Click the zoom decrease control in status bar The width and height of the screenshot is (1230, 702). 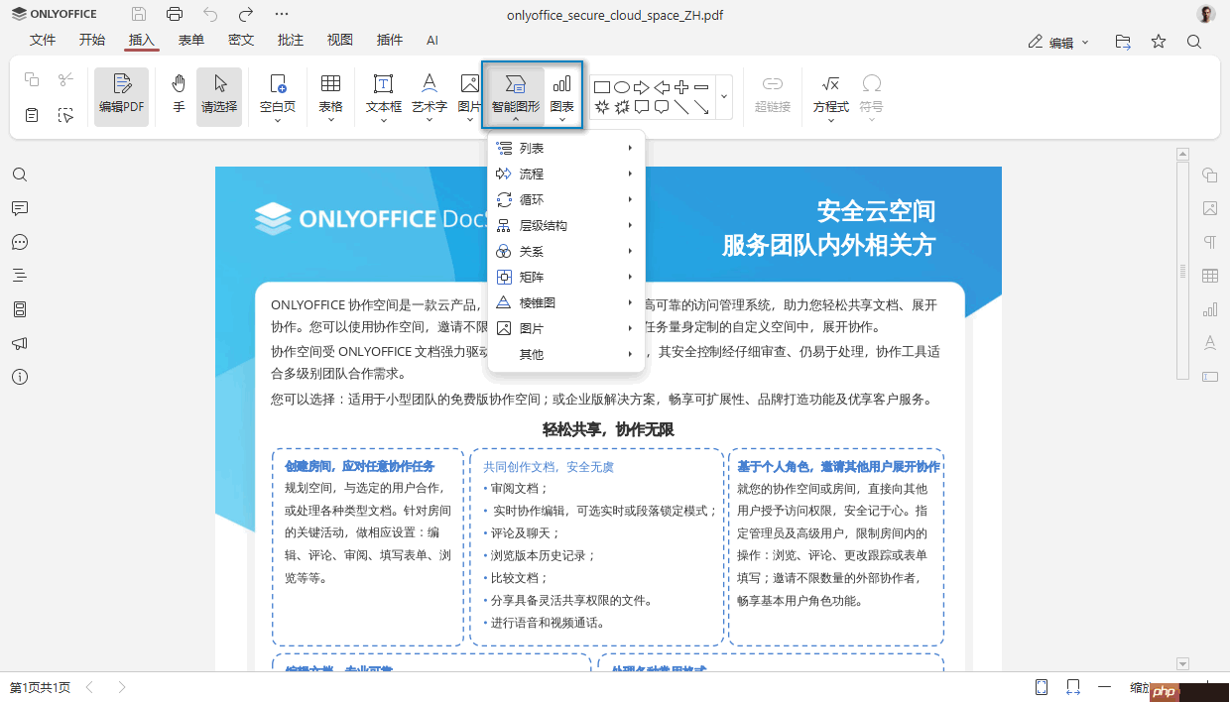[x=1105, y=686]
